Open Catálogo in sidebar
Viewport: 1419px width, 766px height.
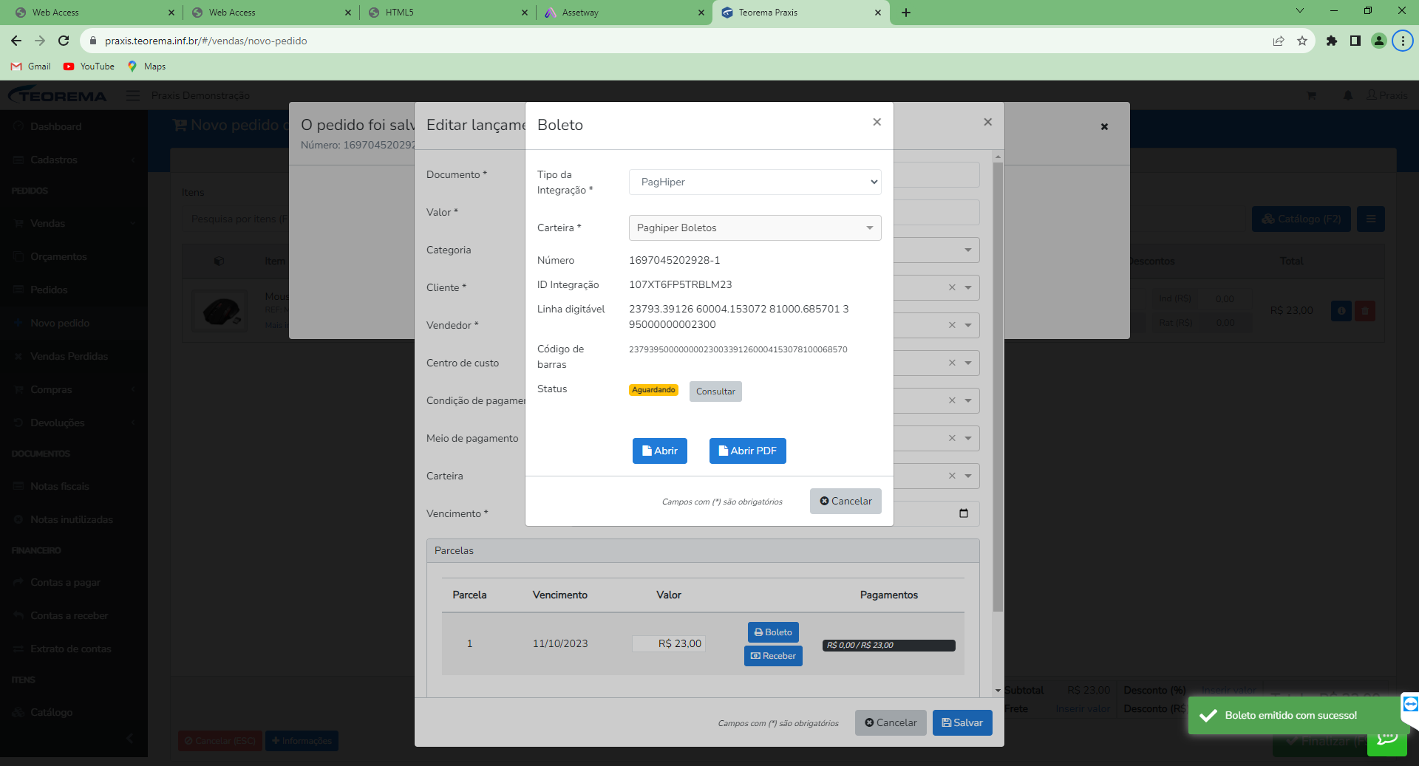[52, 712]
